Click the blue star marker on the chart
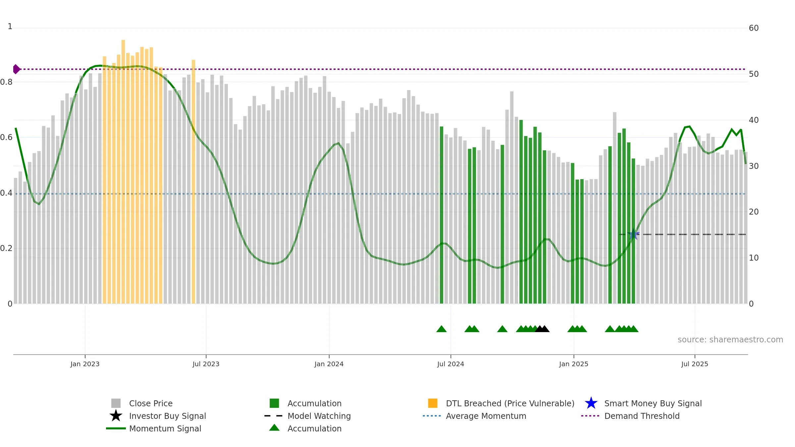This screenshot has height=447, width=795. pos(633,234)
